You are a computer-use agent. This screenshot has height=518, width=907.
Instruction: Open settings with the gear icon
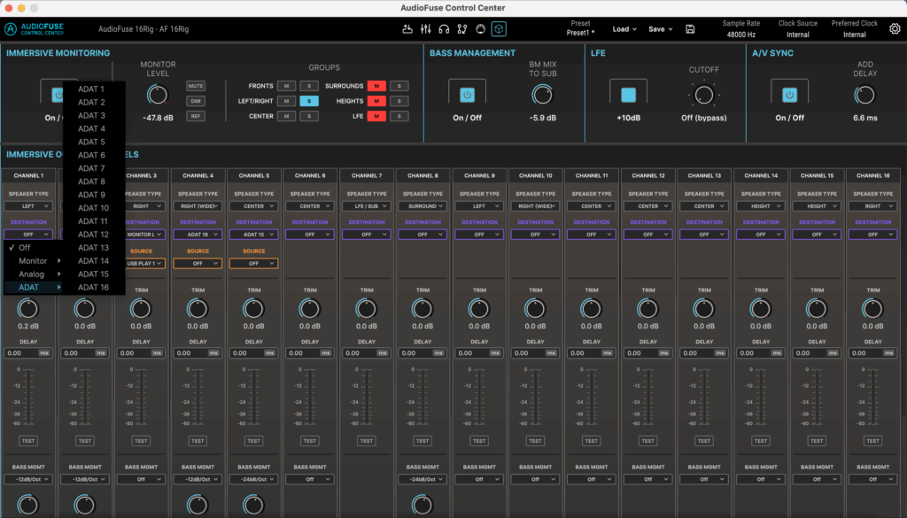click(895, 29)
